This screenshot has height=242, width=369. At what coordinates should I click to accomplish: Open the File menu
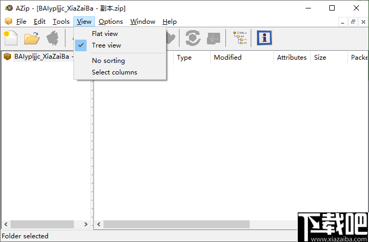point(21,22)
